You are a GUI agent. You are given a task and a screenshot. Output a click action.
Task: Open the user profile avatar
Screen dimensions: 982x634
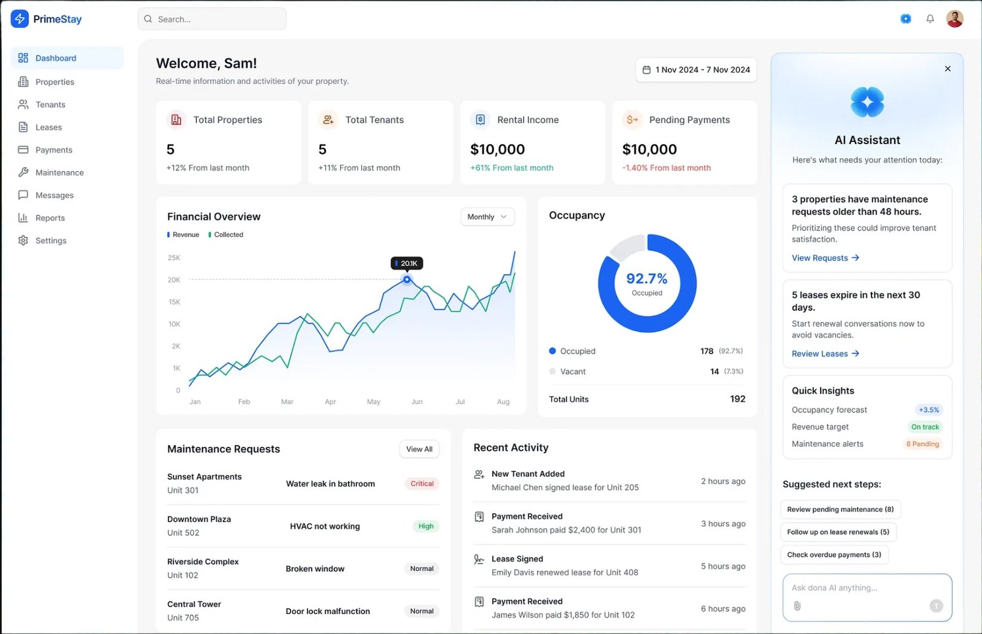click(x=955, y=19)
